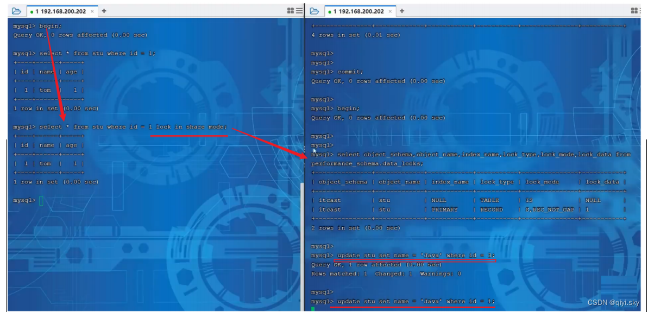Click 'lock_data' column header

pyautogui.click(x=602, y=182)
